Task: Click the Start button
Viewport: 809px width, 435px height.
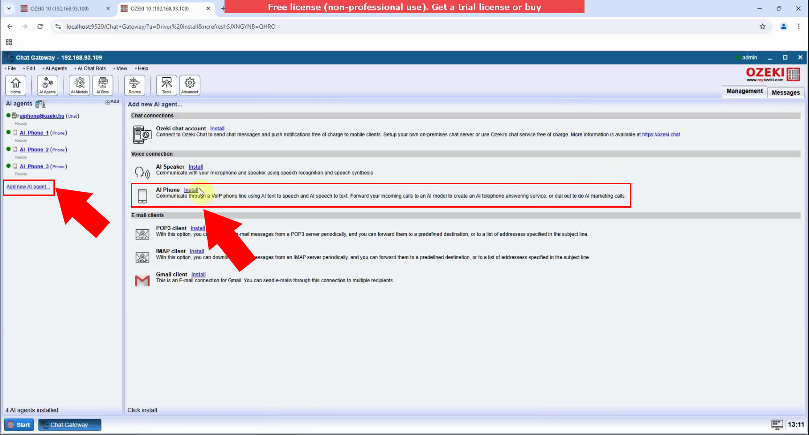Action: [19, 425]
